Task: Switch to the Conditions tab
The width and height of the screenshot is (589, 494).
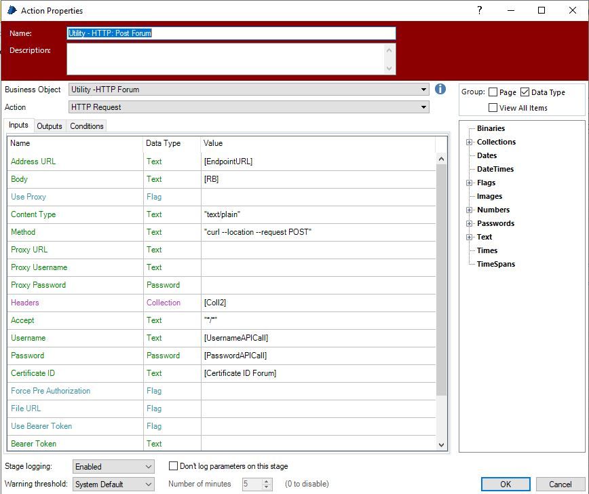Action: point(87,126)
